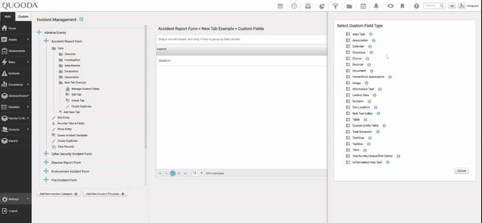This screenshot has width=482, height=223.
Task: Open the dashboard gauge icon
Action: (294, 6)
